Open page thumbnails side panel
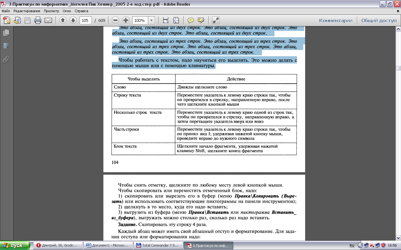 click(6, 32)
